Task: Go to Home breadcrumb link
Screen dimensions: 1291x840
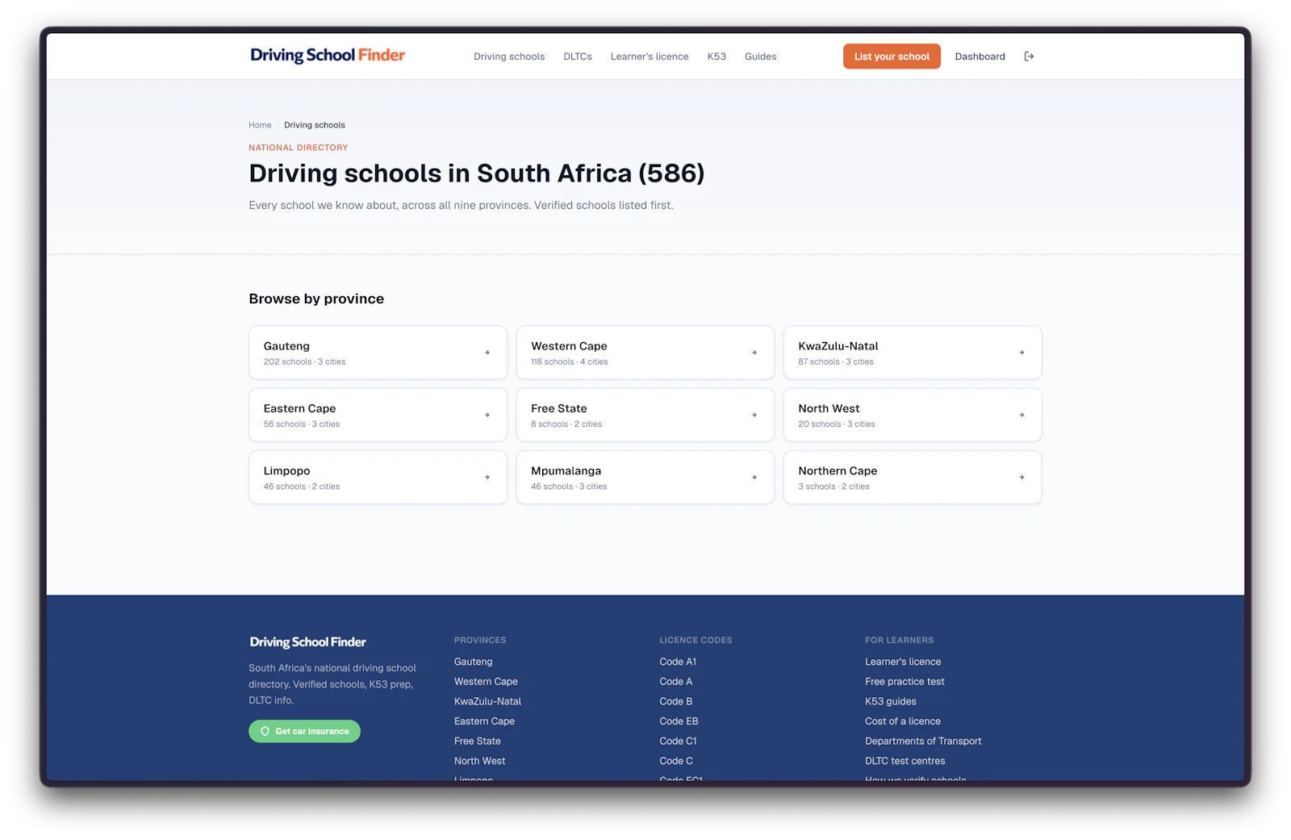Action: pyautogui.click(x=260, y=125)
